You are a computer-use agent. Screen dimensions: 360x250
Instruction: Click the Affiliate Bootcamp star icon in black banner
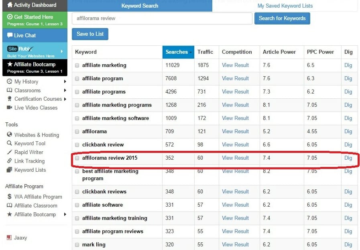tap(10, 64)
